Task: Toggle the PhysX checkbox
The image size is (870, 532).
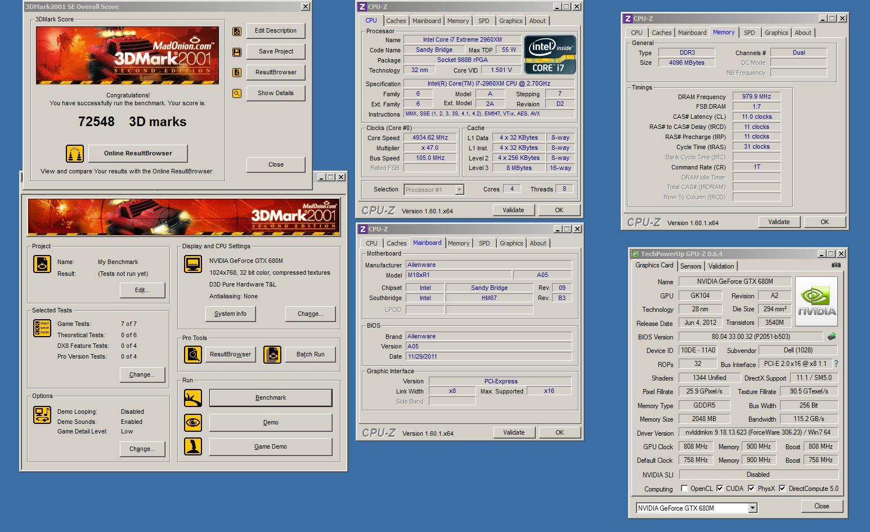Action: [x=751, y=488]
